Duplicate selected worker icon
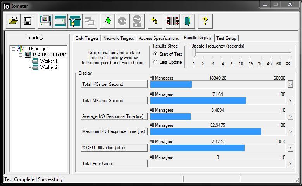The width and height of the screenshot is (302, 186). (90, 21)
